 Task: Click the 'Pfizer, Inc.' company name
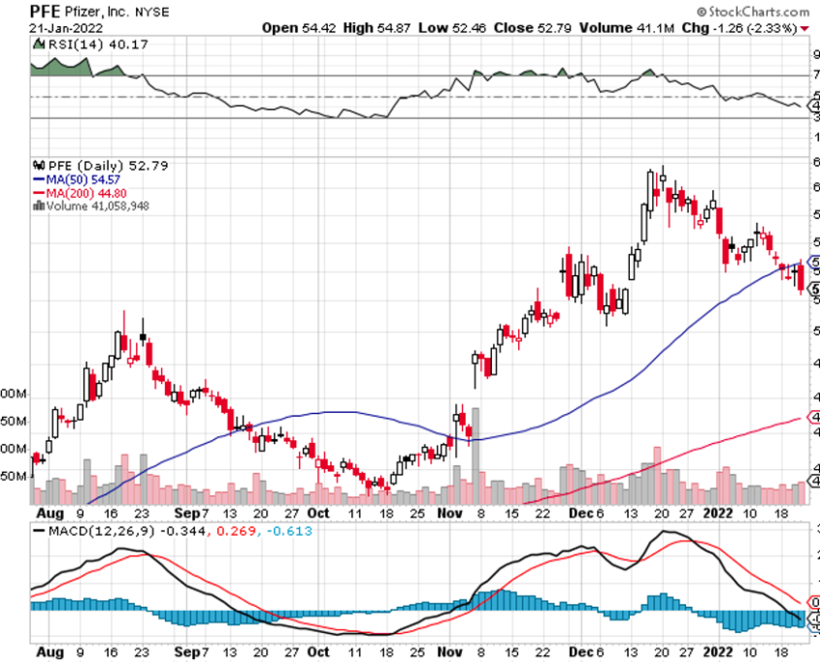[x=98, y=12]
